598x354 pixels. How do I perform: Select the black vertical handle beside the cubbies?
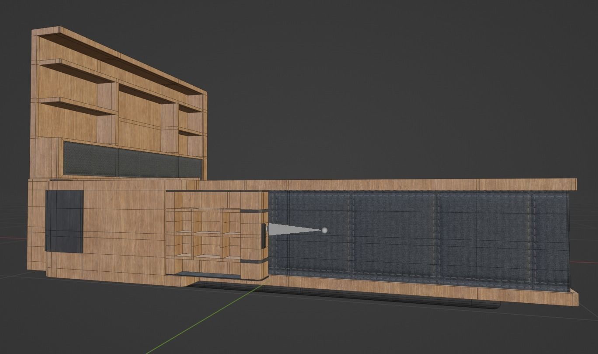pos(264,235)
